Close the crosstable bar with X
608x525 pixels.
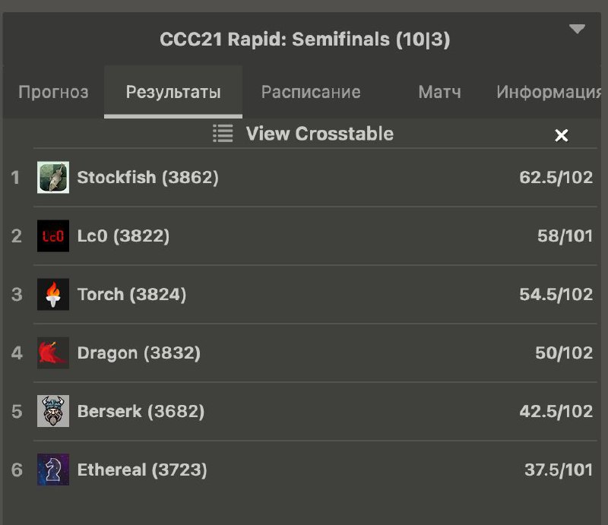(561, 135)
